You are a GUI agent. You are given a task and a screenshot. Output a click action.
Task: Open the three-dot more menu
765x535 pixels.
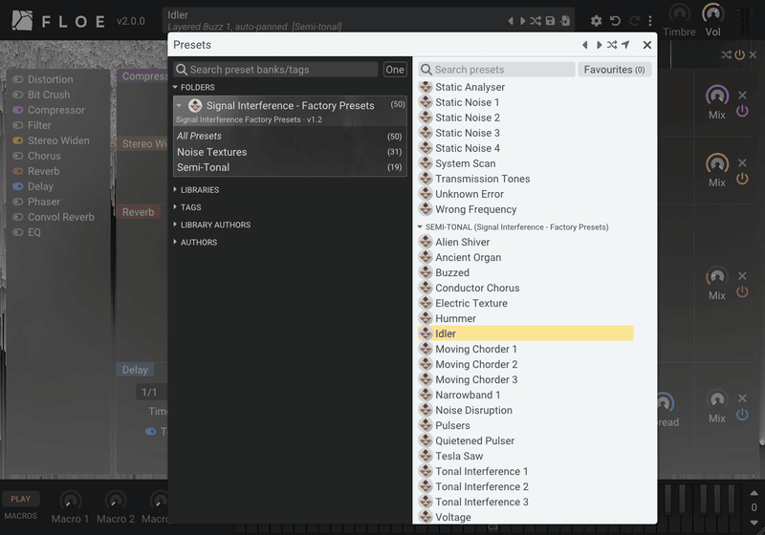[x=650, y=21]
